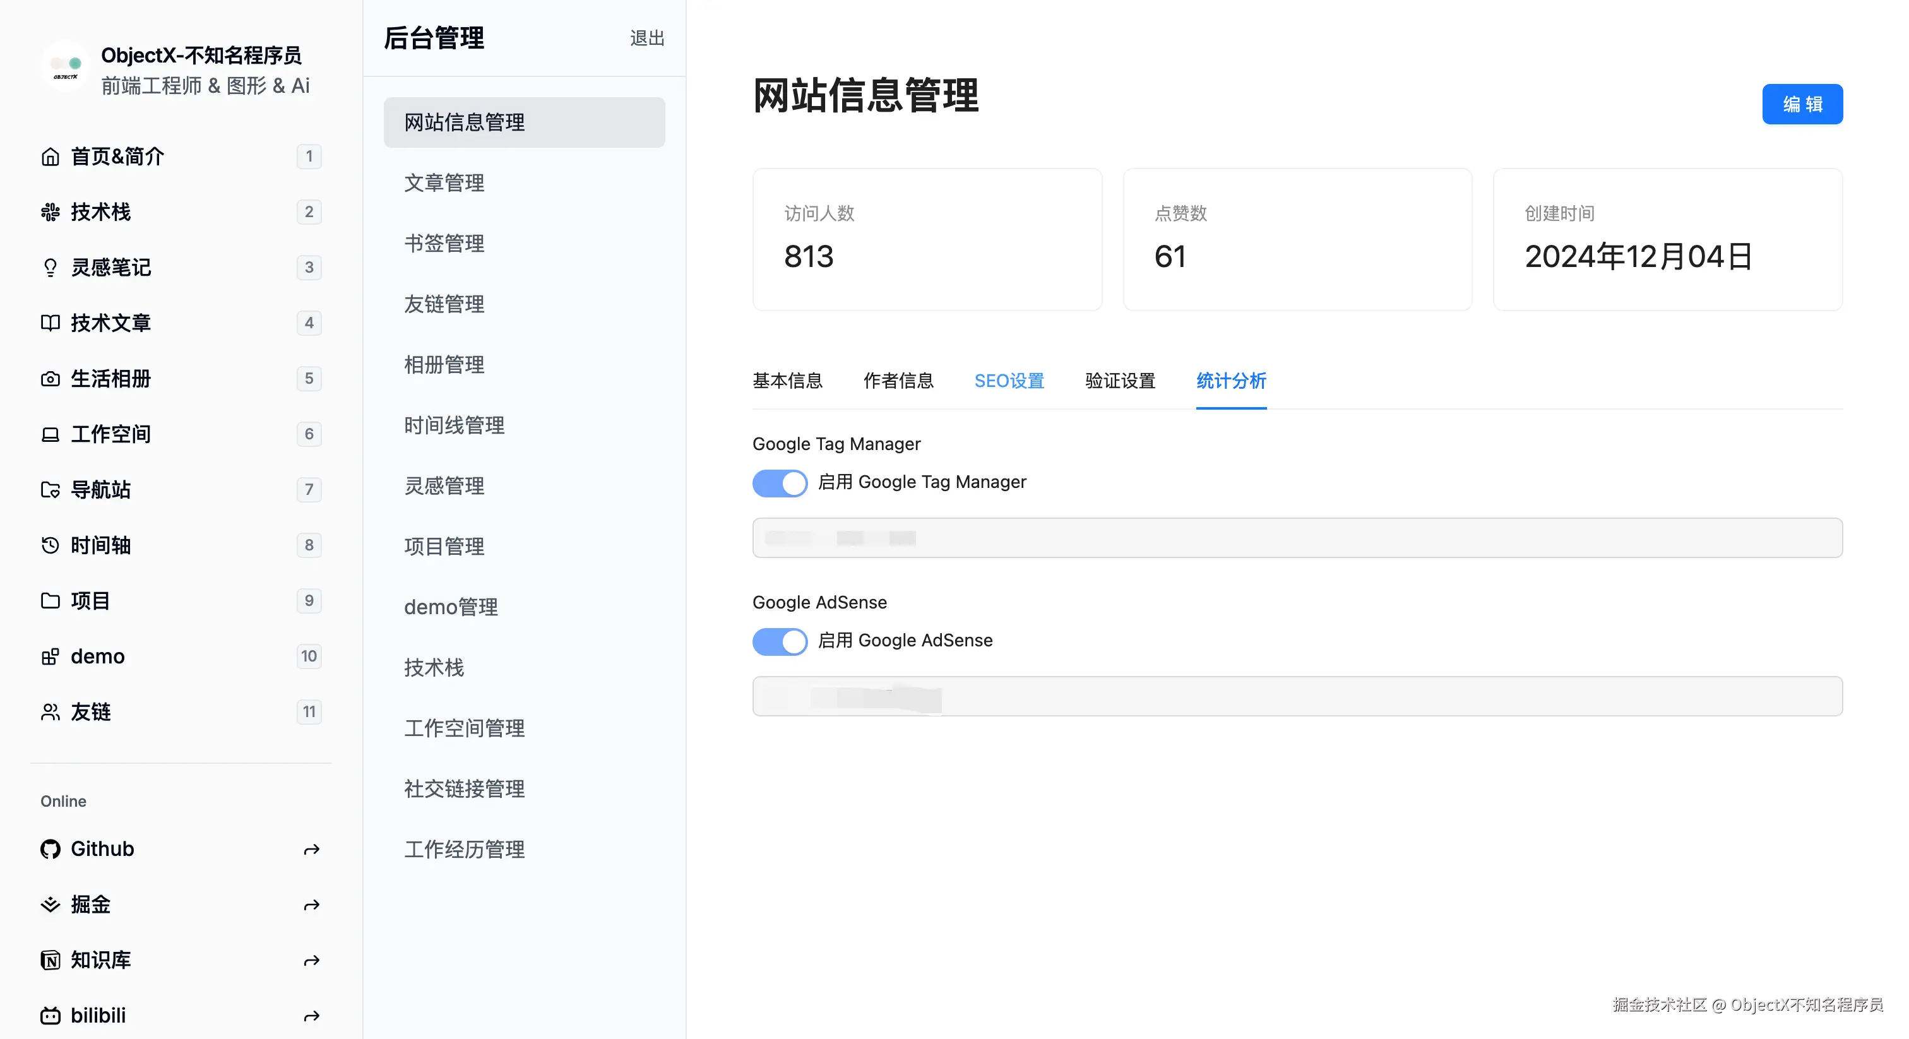Click the Github logo icon
The image size is (1909, 1039).
pyautogui.click(x=50, y=848)
